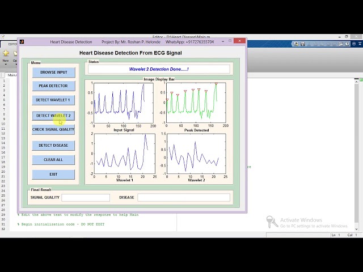Image resolution: width=363 pixels, height=272 pixels.
Task: Open the New dropdown arrow in MATLAB Editor
Action: click(6, 64)
